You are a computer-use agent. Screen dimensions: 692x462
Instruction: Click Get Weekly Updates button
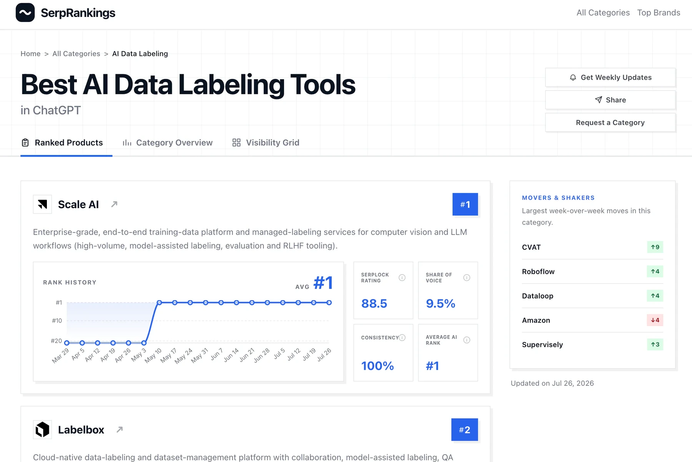pos(610,78)
